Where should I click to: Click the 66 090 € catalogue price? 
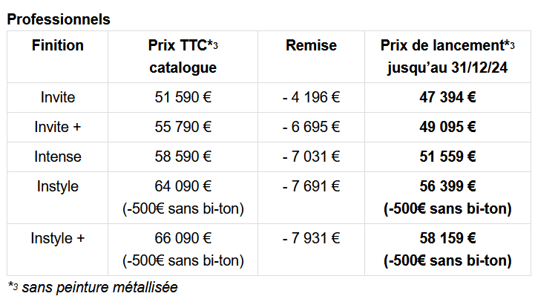point(183,239)
